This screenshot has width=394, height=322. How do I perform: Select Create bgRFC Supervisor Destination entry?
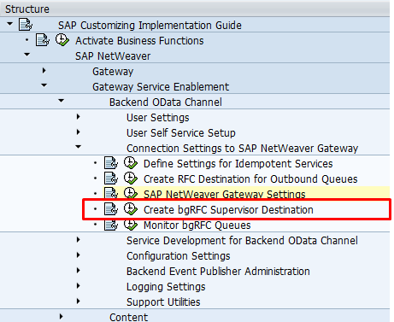(x=228, y=210)
